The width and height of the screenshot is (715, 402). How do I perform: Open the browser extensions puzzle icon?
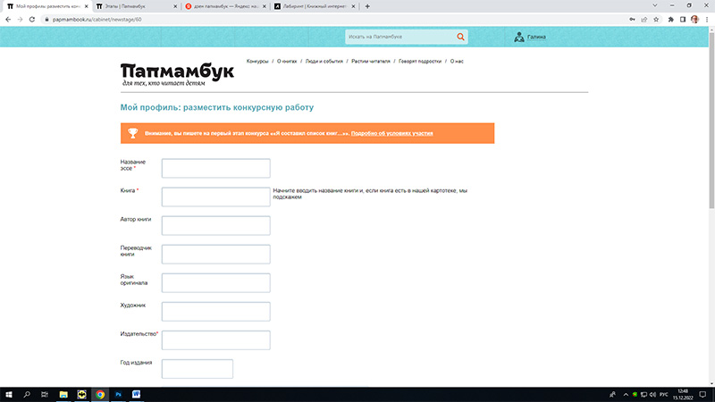pos(670,18)
